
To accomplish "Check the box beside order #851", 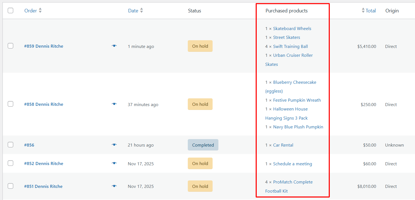I will [10, 186].
